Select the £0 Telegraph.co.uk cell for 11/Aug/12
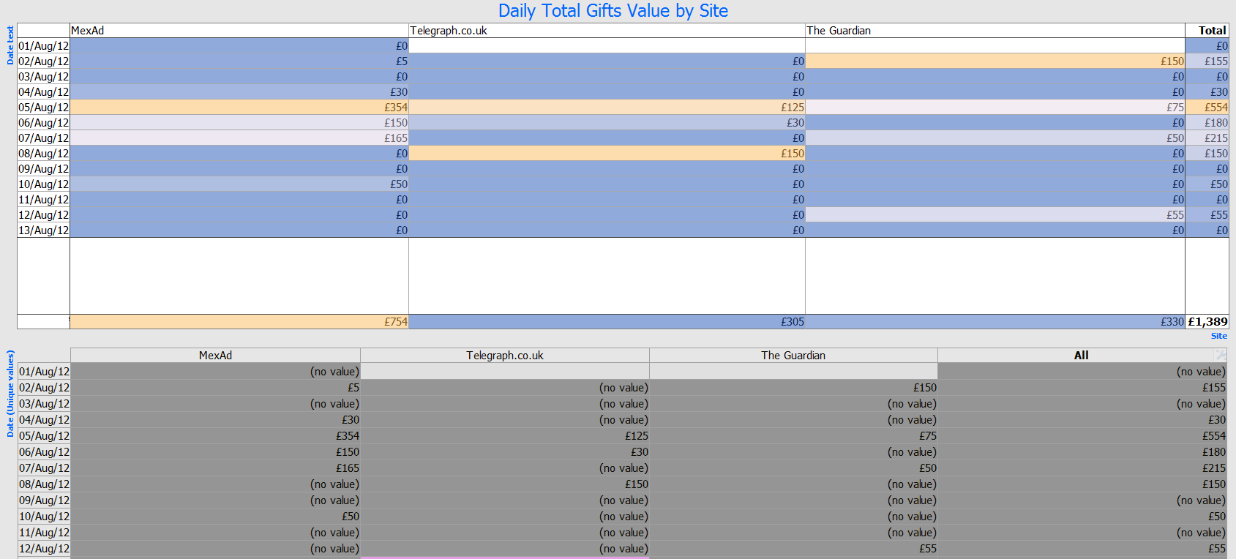The height and width of the screenshot is (559, 1236). [x=607, y=200]
